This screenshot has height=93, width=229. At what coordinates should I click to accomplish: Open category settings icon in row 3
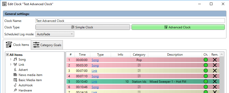(x=139, y=71)
